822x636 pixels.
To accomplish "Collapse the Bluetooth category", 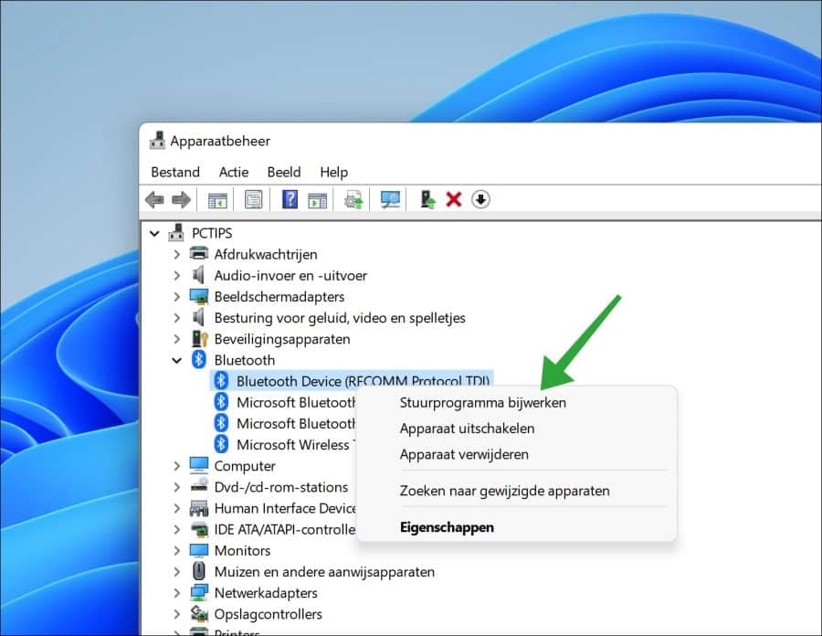I will coord(176,360).
